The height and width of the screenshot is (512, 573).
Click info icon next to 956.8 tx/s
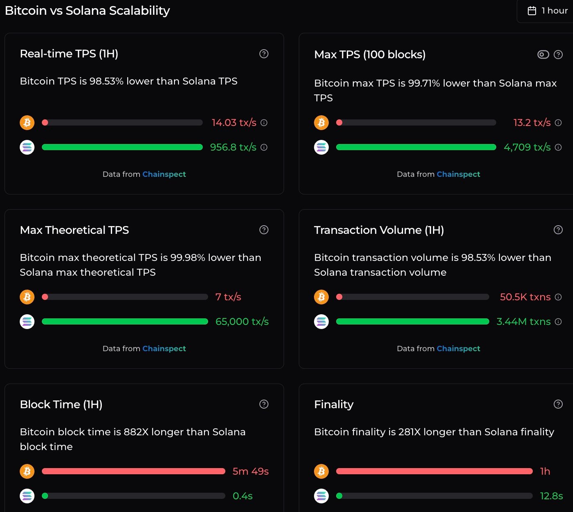click(x=264, y=147)
